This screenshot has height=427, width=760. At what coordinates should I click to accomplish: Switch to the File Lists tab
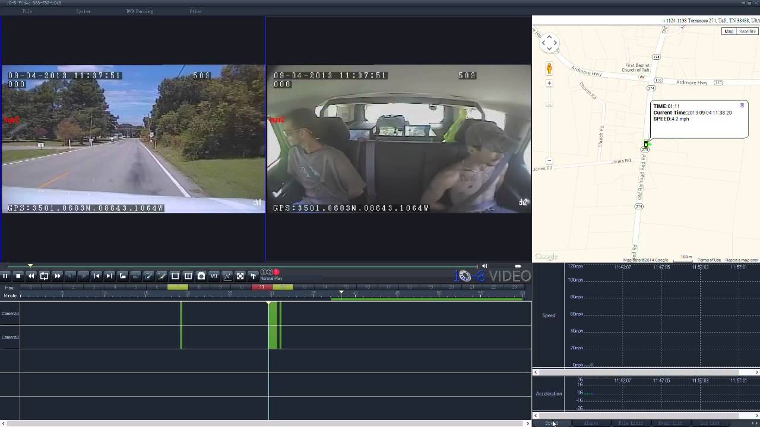(x=631, y=423)
